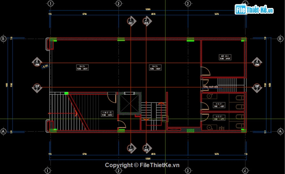Choose section marker 3 on the right
This screenshot has height=174, width=285.
[x=257, y=88]
